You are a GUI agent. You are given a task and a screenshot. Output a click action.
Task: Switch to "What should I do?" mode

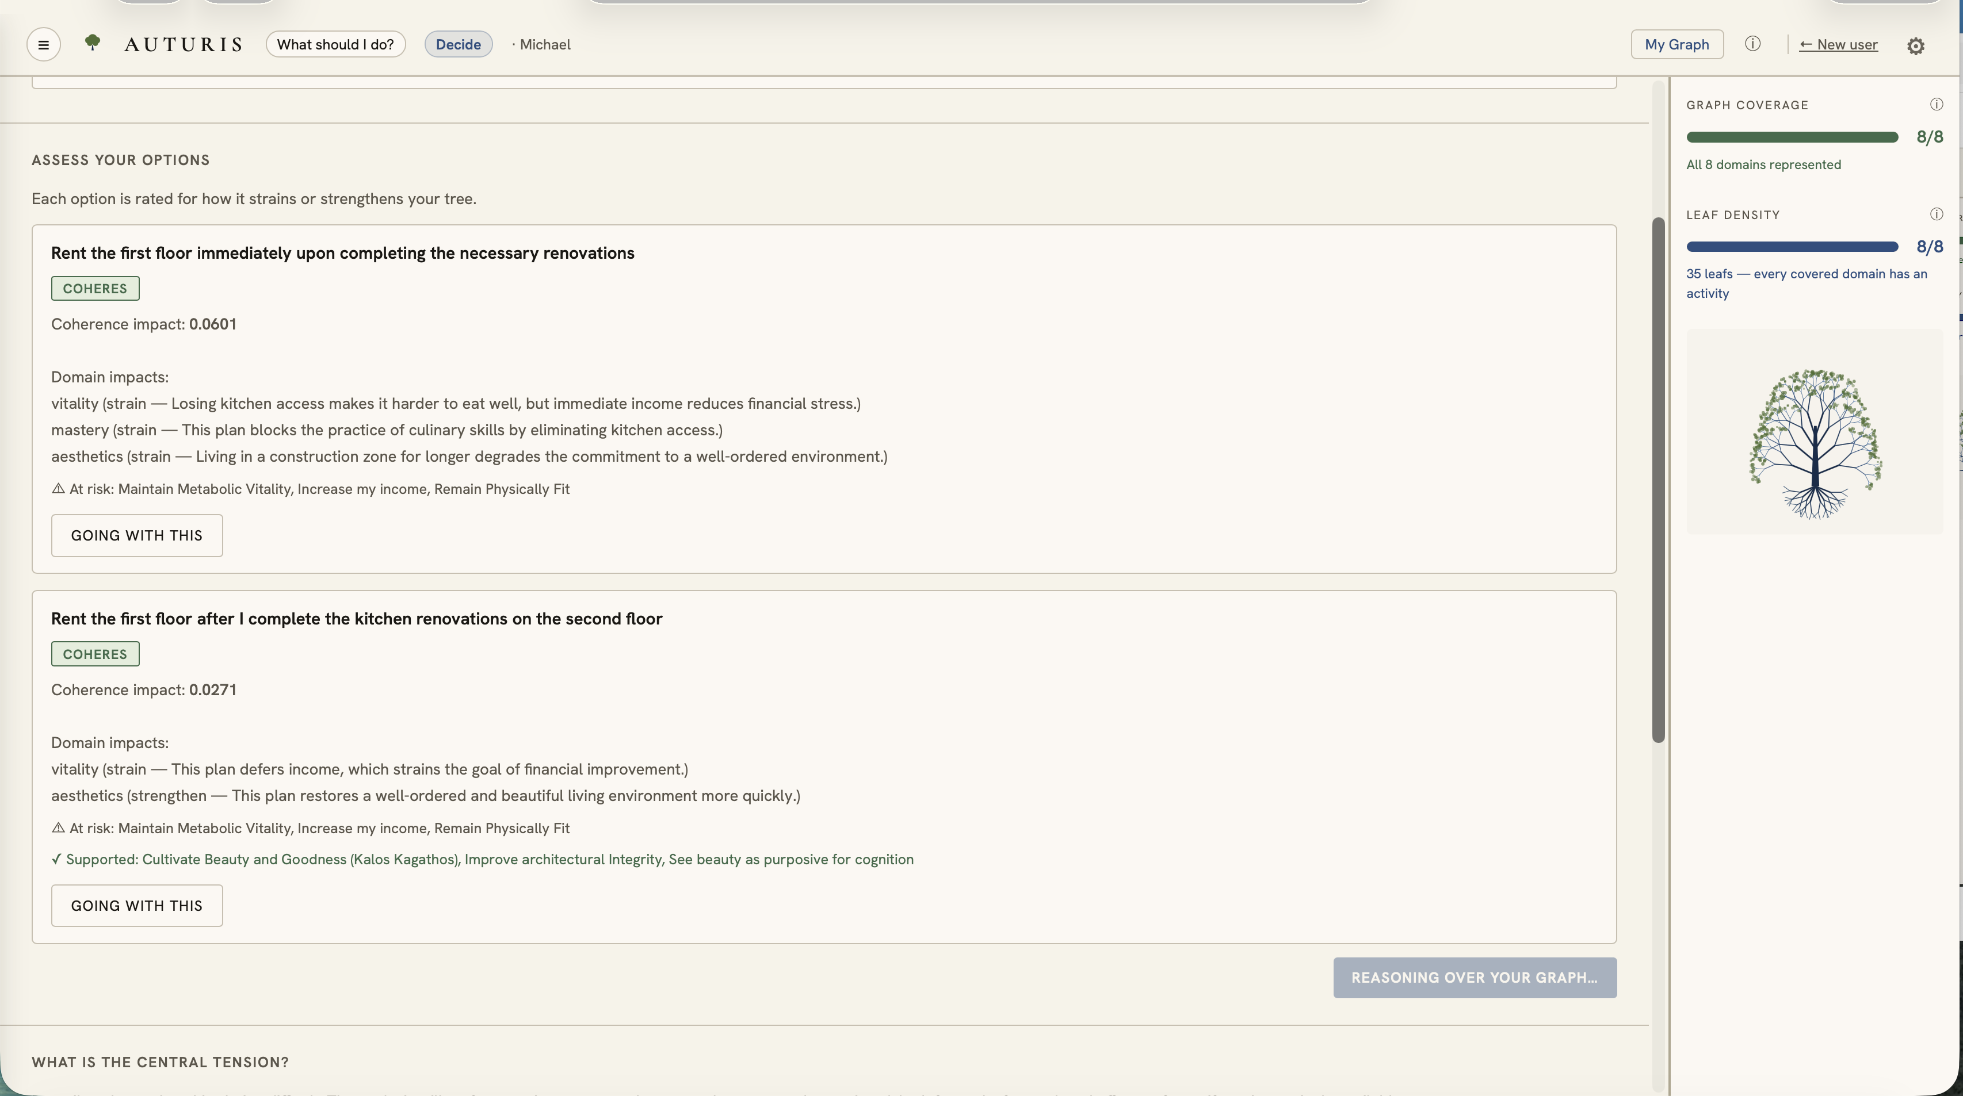tap(335, 44)
